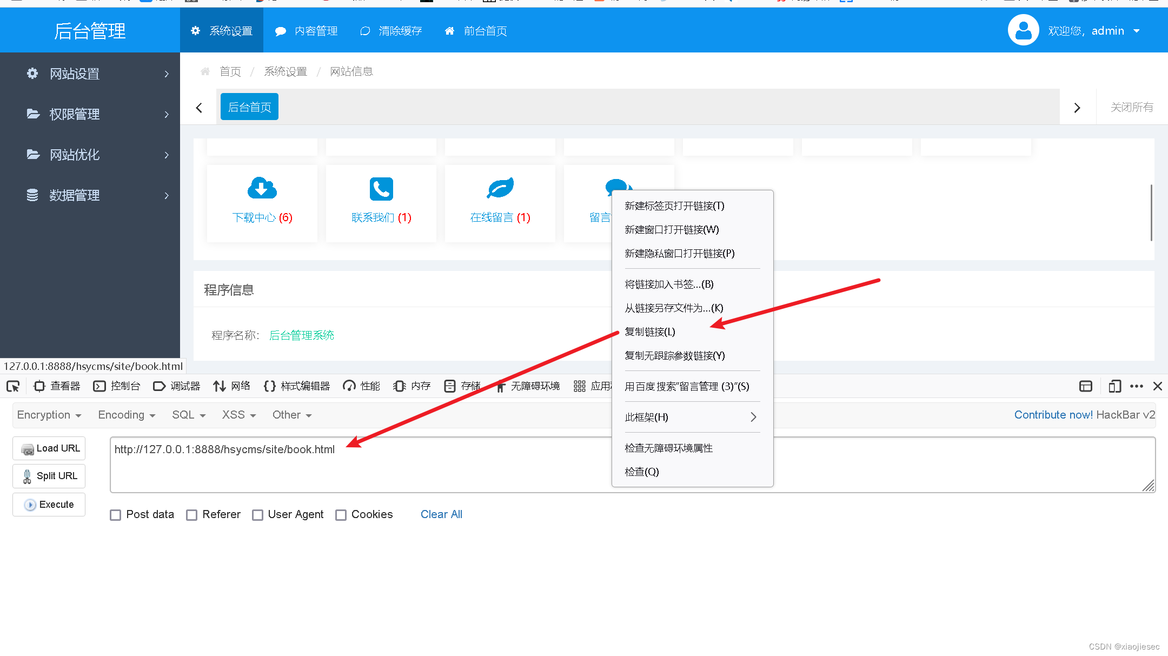This screenshot has width=1168, height=656.
Task: Open the Encryption dropdown in HackBar
Action: [x=49, y=415]
